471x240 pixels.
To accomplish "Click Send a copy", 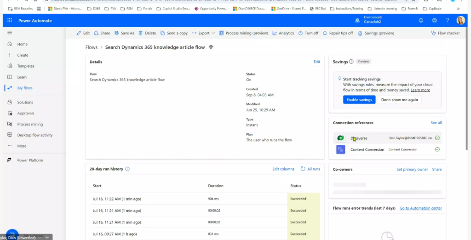I will [x=174, y=33].
